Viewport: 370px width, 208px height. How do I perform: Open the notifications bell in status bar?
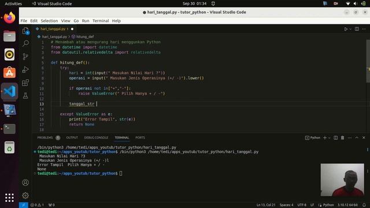click(x=364, y=205)
